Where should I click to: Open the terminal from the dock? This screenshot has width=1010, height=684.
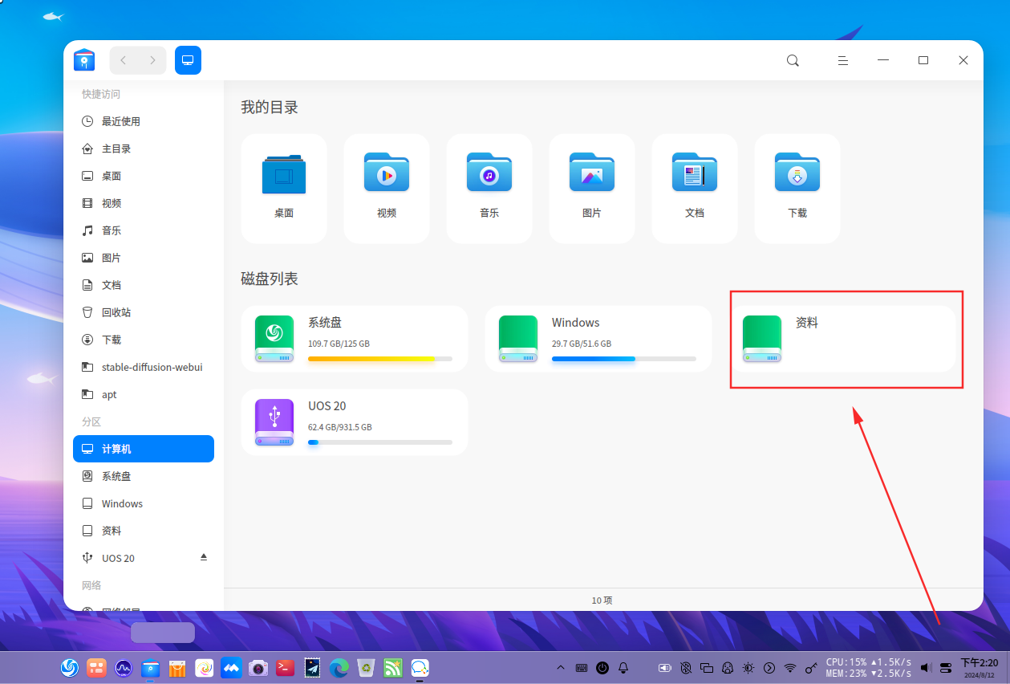pyautogui.click(x=285, y=667)
